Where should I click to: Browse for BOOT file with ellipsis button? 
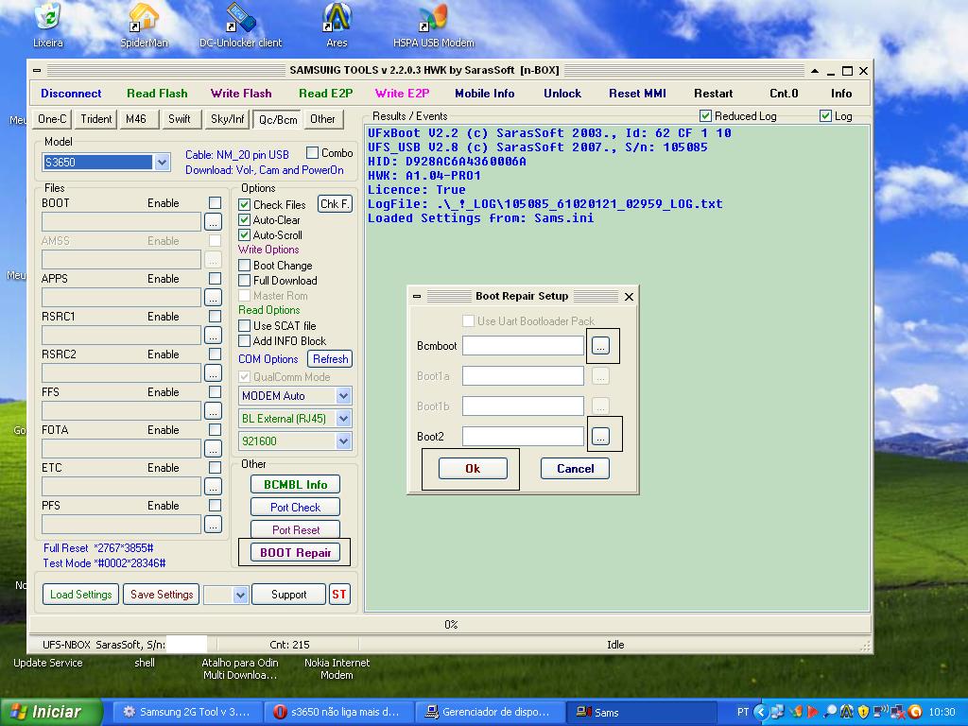213,221
